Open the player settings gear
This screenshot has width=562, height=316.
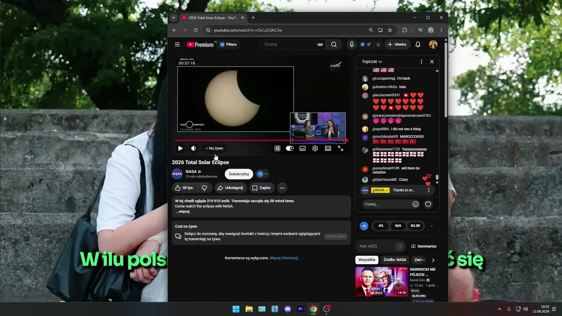pyautogui.click(x=315, y=148)
